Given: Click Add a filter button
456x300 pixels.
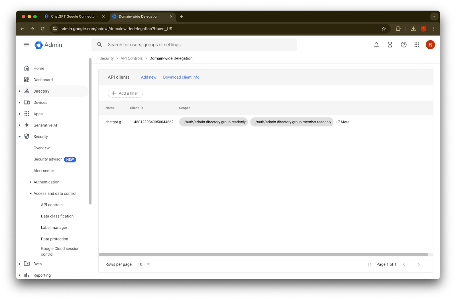Looking at the screenshot, I should point(125,93).
